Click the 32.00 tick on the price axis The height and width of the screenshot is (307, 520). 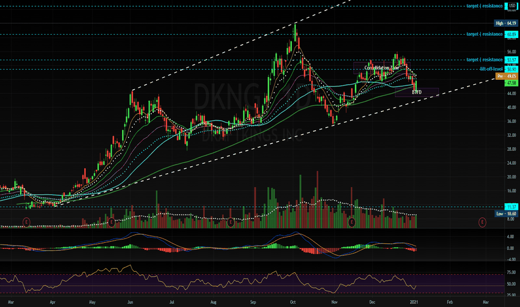512,136
